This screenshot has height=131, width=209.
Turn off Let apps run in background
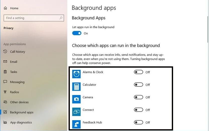point(77,33)
